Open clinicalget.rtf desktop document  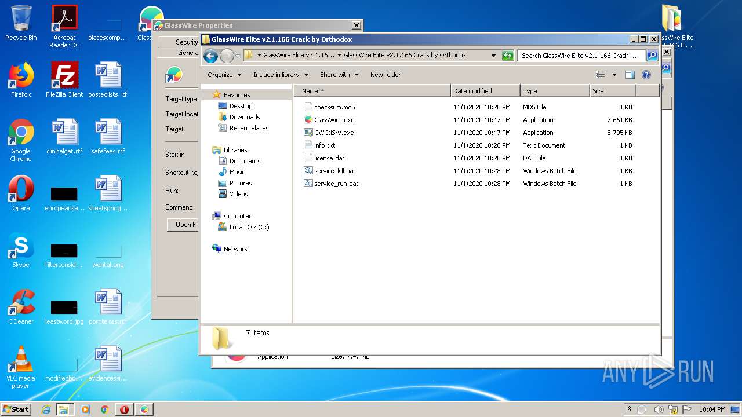click(64, 137)
